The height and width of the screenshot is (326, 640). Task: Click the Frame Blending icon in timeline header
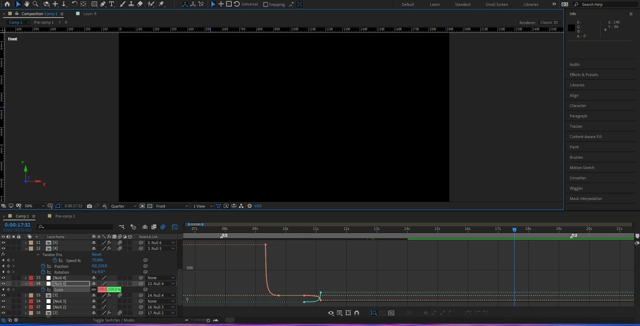click(x=154, y=227)
